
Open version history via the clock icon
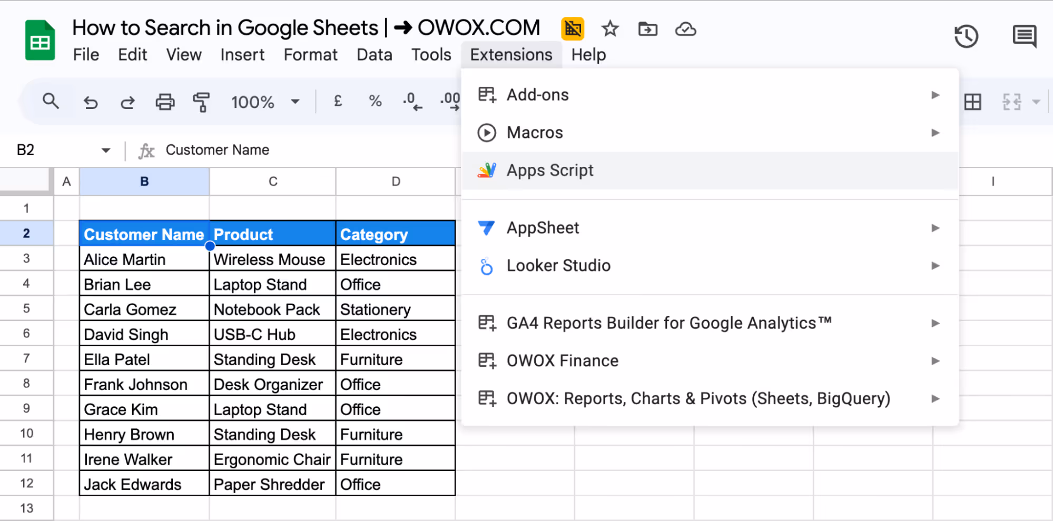[966, 36]
